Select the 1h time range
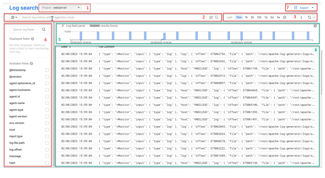 point(246,18)
